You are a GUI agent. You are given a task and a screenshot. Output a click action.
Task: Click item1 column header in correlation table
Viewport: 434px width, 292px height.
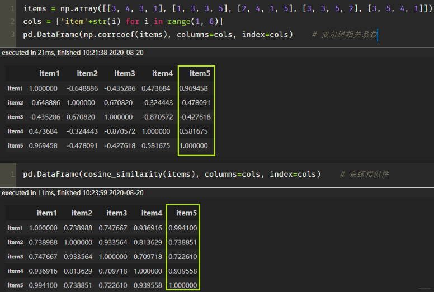click(49, 73)
